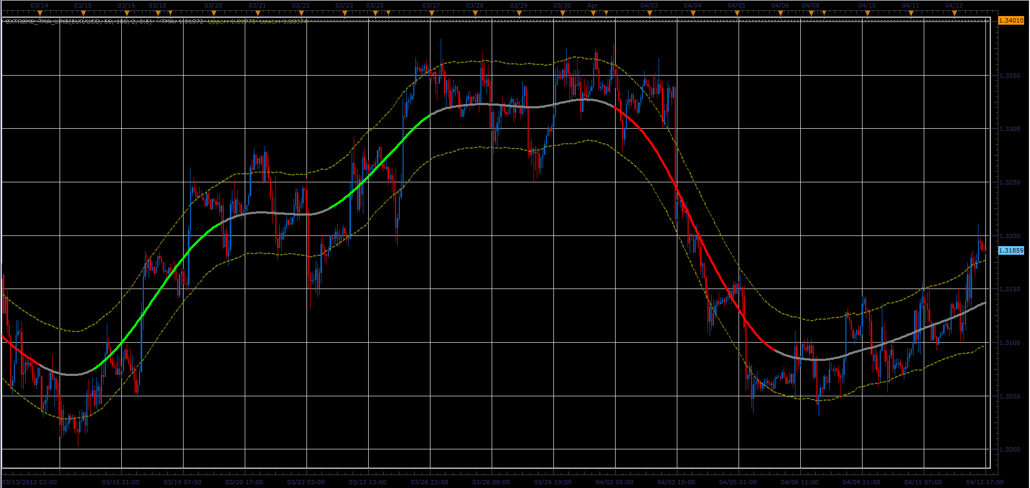
Task: Select the Apr month marker triangle
Action: (593, 12)
